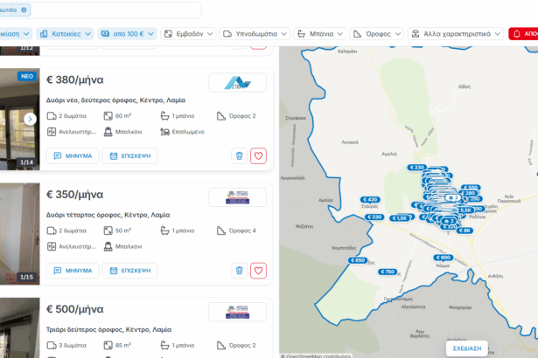The height and width of the screenshot is (358, 538).
Task: Open the € 600 map price marker
Action: coord(444,258)
